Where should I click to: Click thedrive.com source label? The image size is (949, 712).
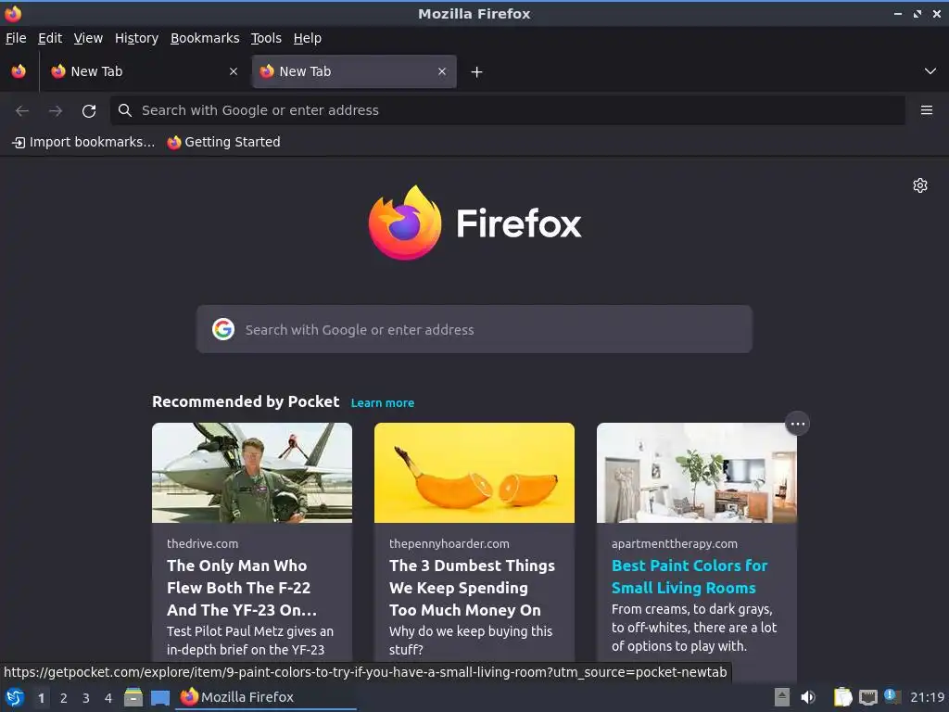click(x=203, y=543)
